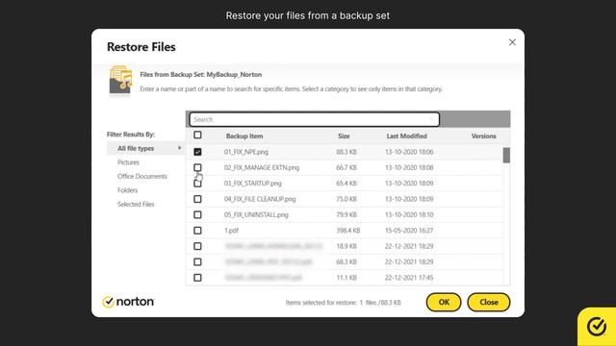Click the 398.4 KB size value
This screenshot has width=616, height=346.
coord(348,231)
